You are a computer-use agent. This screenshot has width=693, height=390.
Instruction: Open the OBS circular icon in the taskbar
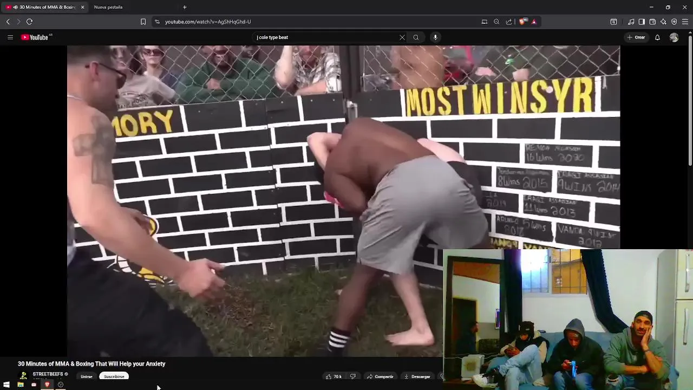point(61,385)
